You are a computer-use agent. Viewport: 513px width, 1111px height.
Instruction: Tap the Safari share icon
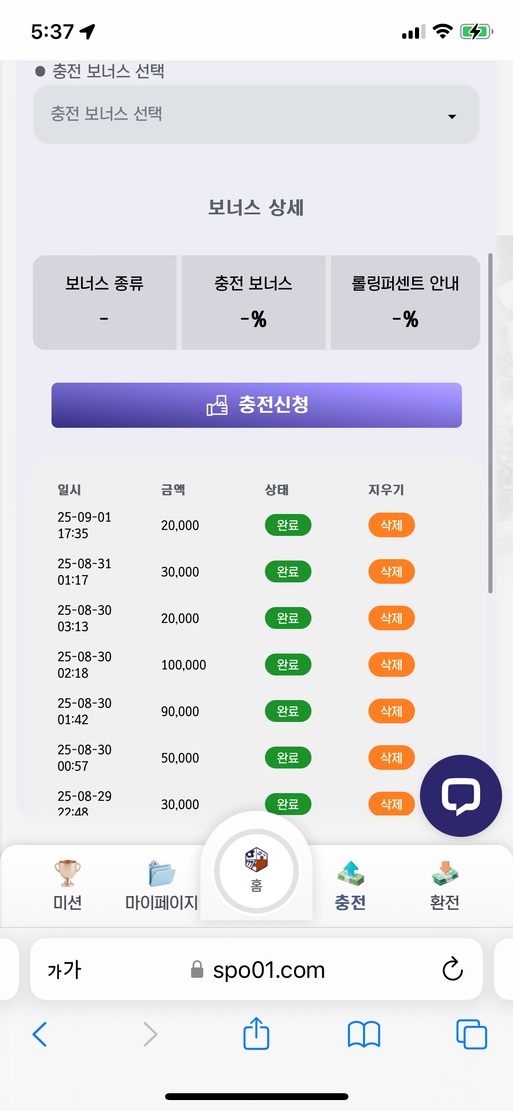256,1034
